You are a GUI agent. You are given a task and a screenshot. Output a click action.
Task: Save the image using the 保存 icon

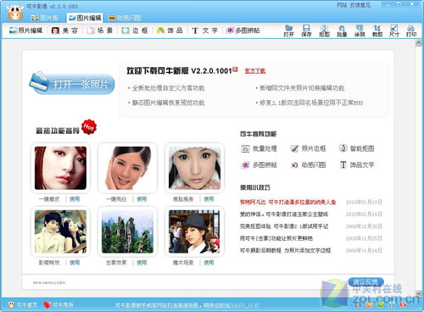306,31
